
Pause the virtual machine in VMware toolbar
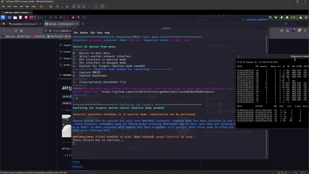(41, 6)
